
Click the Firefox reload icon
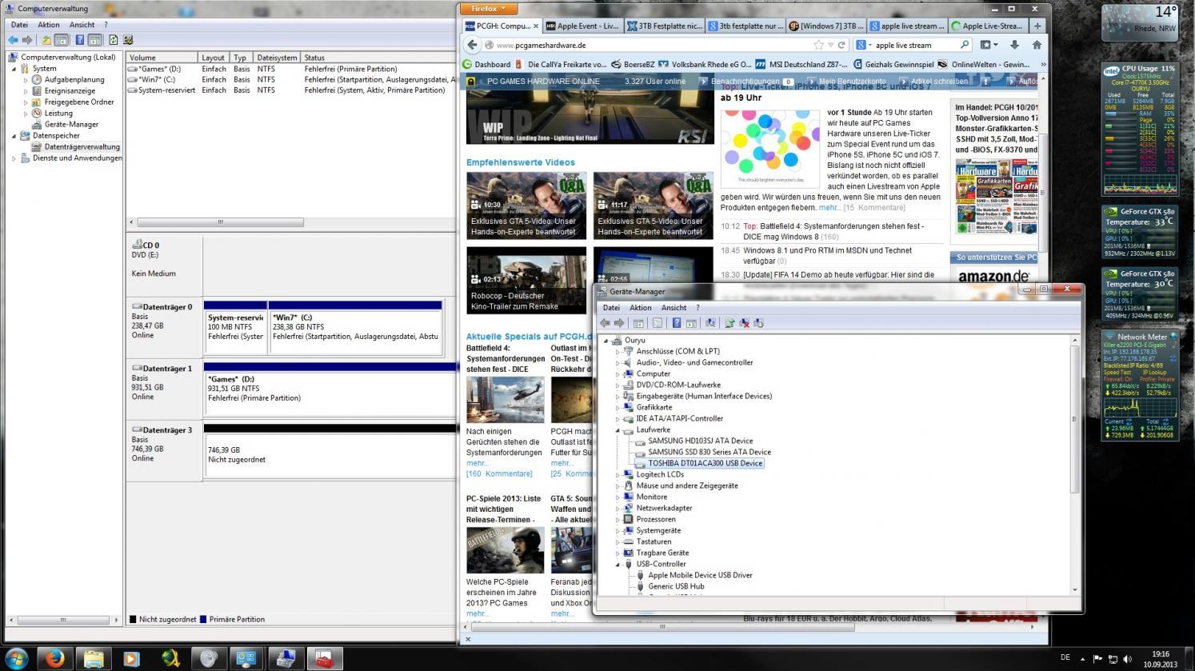[x=841, y=46]
